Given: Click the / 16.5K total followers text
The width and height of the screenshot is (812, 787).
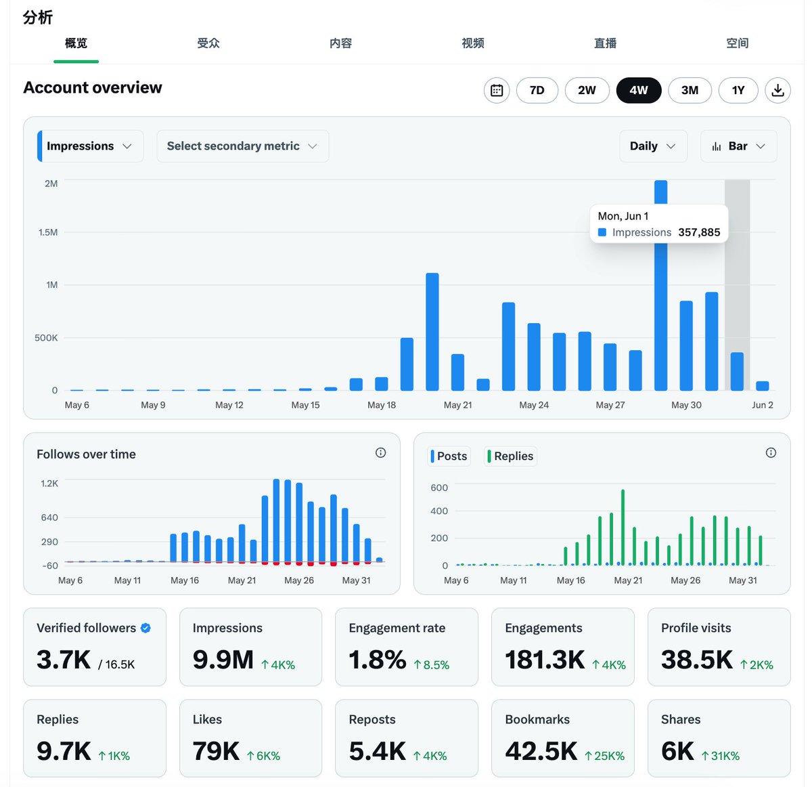Looking at the screenshot, I should (116, 665).
